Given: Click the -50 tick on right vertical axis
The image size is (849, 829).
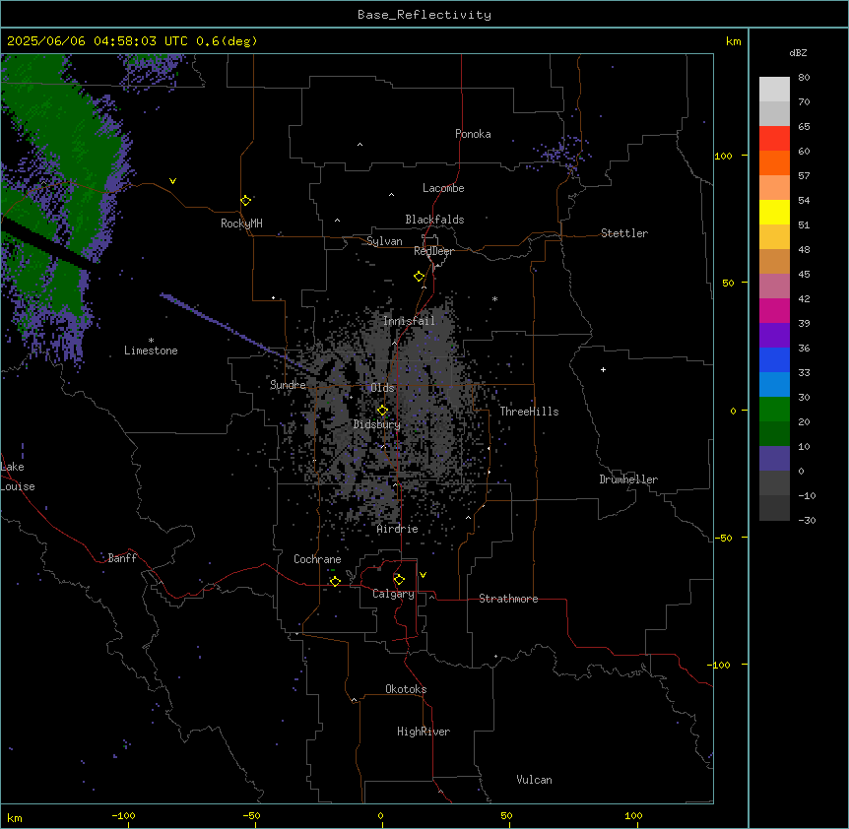Looking at the screenshot, I should coord(723,538).
